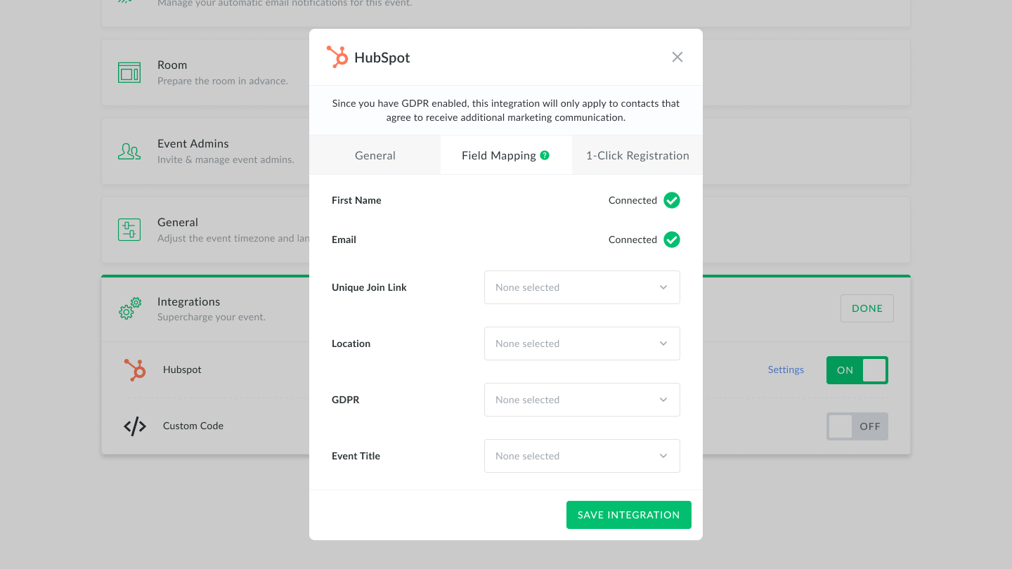The height and width of the screenshot is (569, 1012).
Task: Click the Event Admins people icon
Action: pyautogui.click(x=129, y=151)
